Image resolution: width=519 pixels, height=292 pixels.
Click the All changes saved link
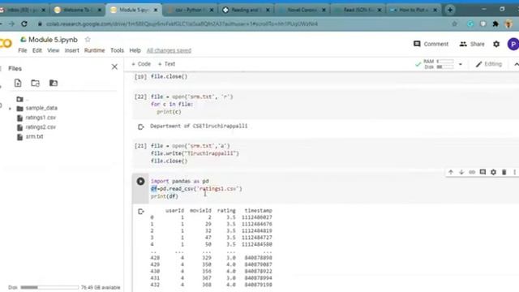tap(169, 50)
